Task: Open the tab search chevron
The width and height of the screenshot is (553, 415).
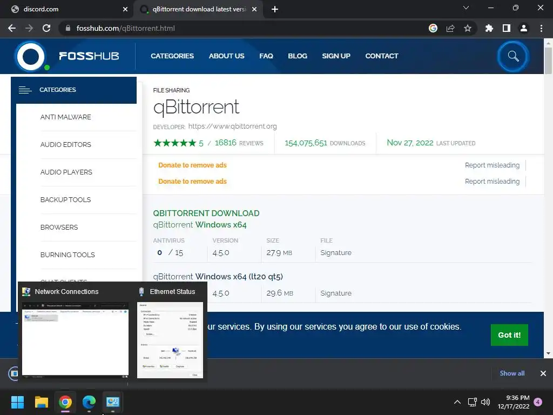Action: click(466, 8)
